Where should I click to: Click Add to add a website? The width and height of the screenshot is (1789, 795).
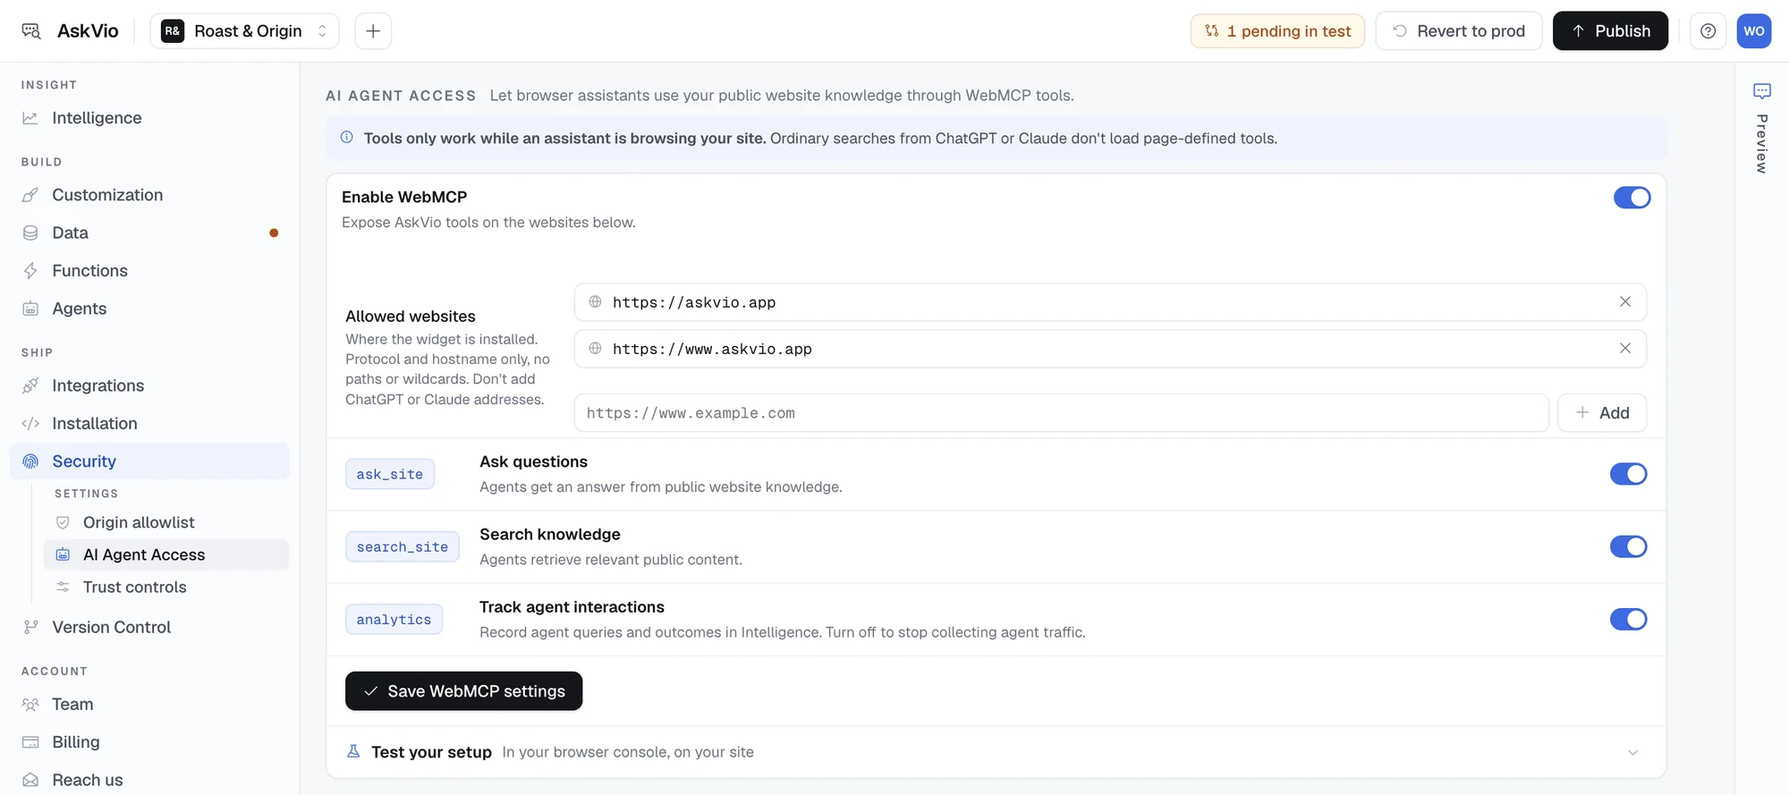[1601, 413]
